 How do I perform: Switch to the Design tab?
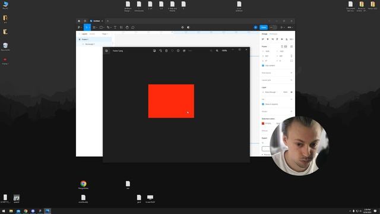[x=264, y=34]
